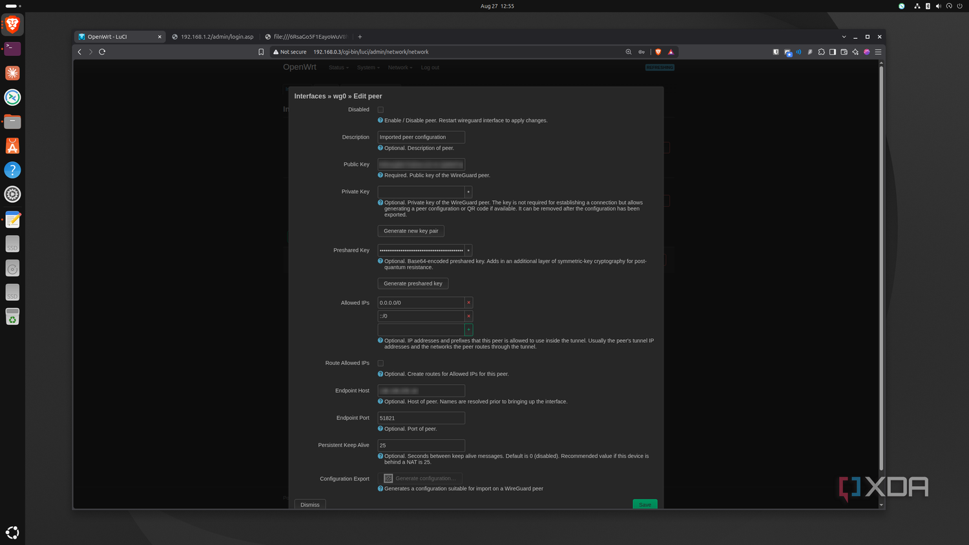The height and width of the screenshot is (545, 969).
Task: Open Leo AI sparkle icon
Action: point(855,52)
